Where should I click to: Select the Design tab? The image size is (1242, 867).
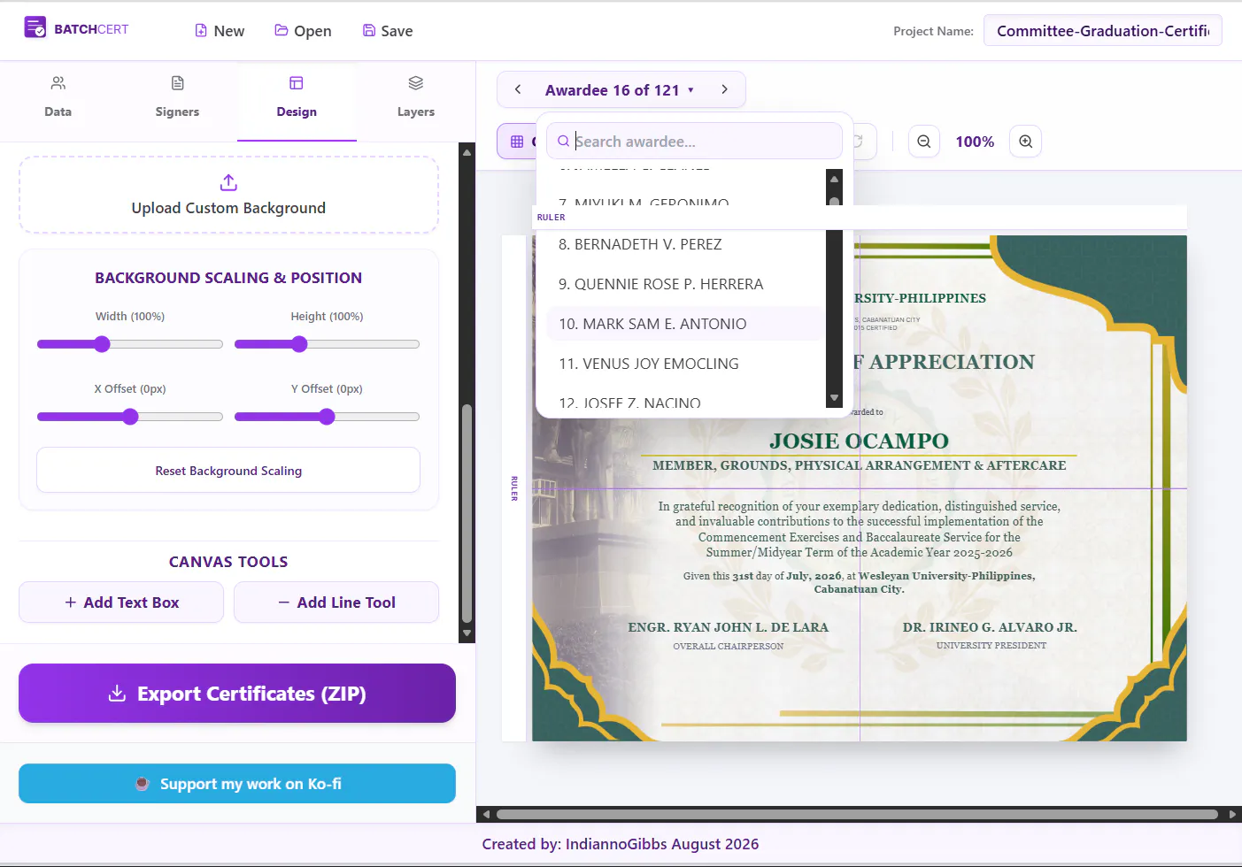[x=297, y=97]
